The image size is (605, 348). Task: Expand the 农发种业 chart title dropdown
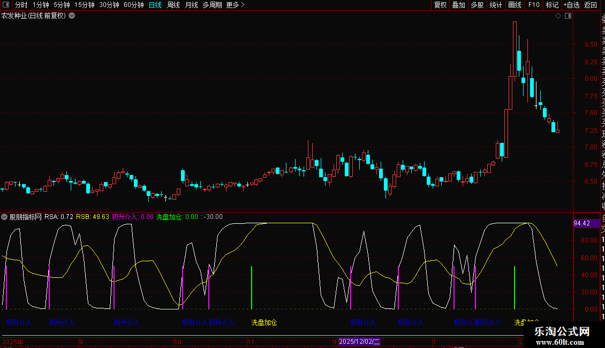(72, 16)
